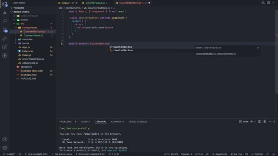
Task: Open the Extensions view
Action: [x=5, y=47]
